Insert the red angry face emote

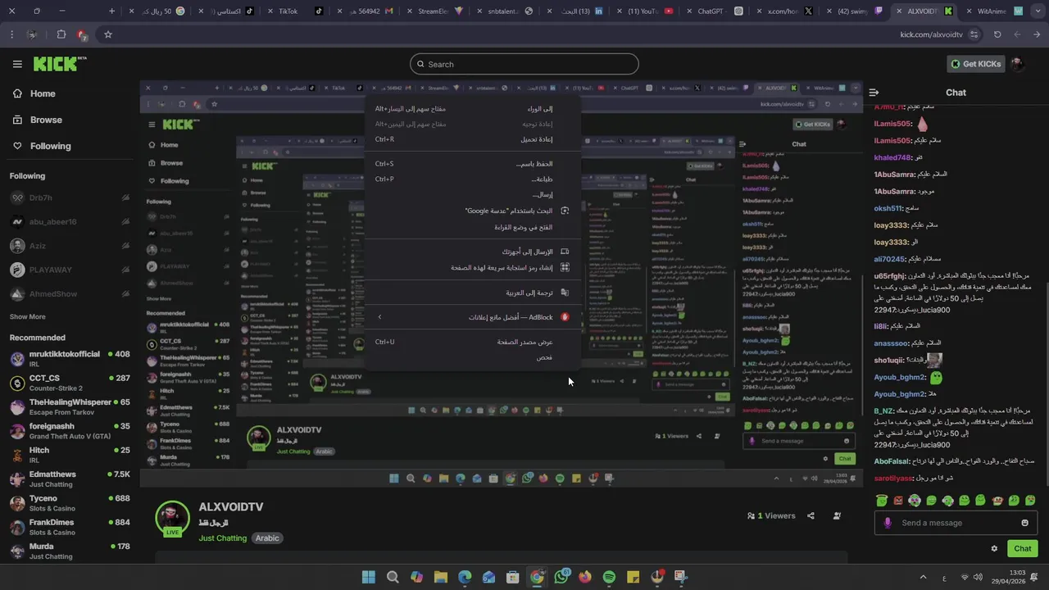pos(898,500)
